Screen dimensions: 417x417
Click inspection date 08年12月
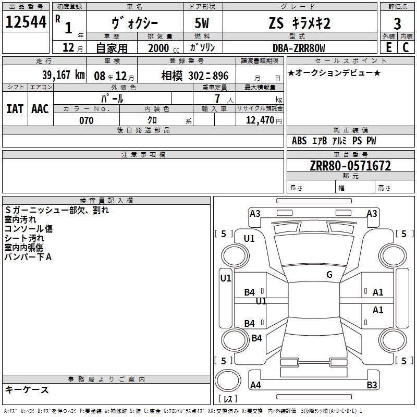coord(114,76)
